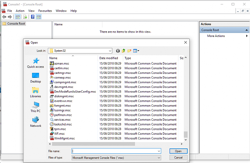Viewport: 250px width, 163px height.
Task: Select the certlm.msc file icon
Action: (x=52, y=68)
